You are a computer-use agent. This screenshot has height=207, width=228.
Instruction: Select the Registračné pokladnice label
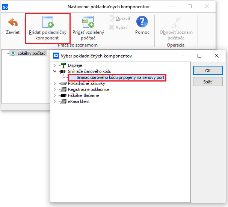89,89
